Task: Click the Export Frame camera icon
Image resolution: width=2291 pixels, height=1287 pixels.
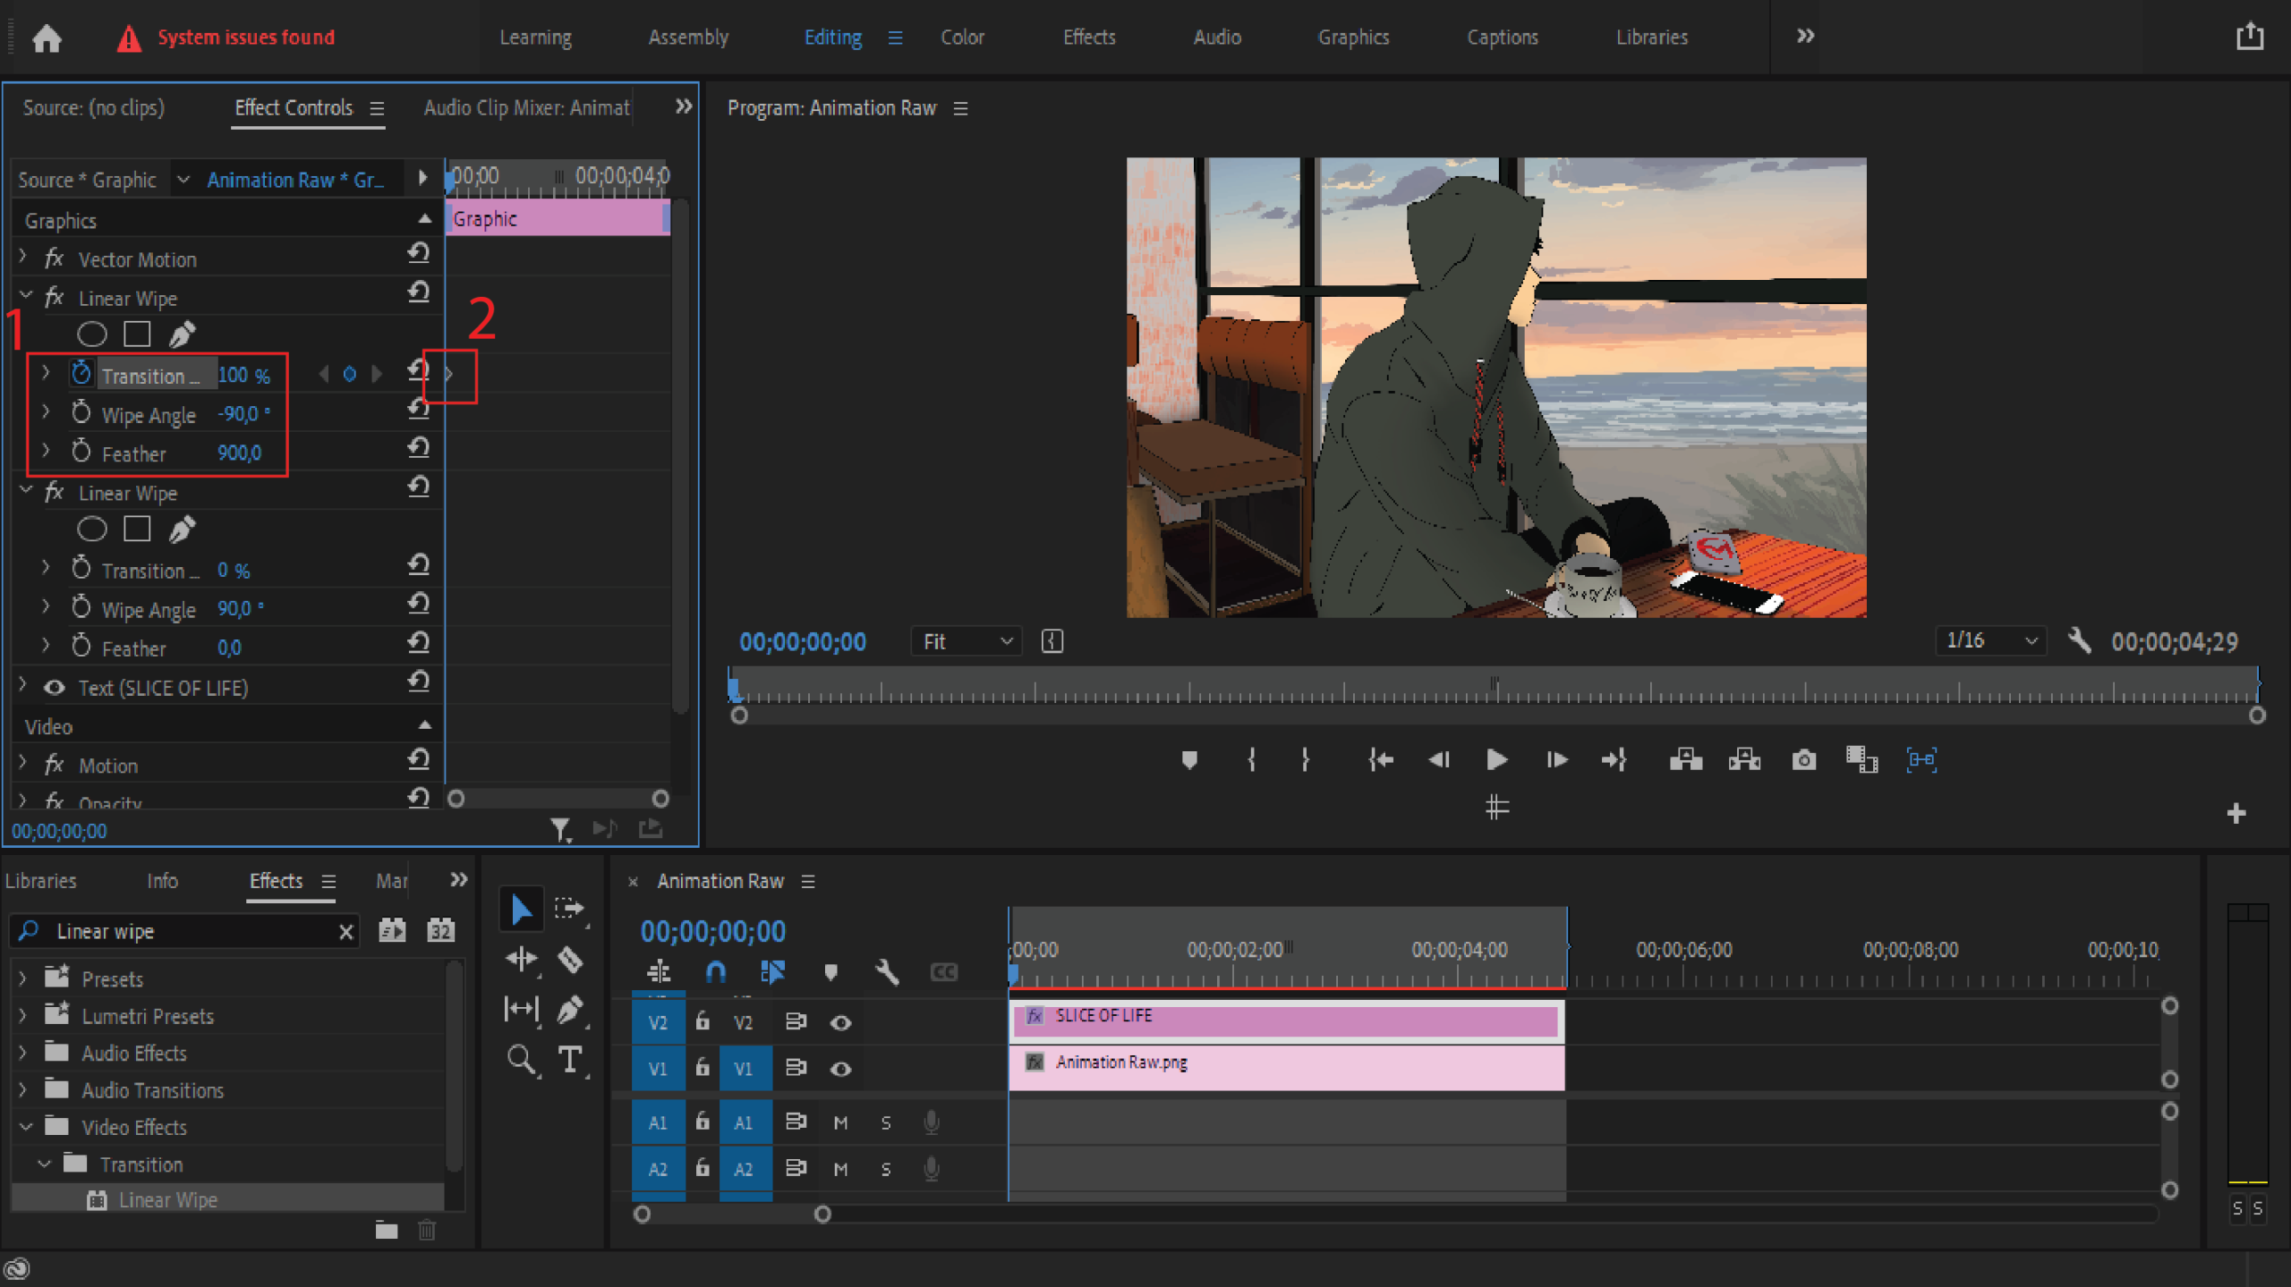Action: [1803, 760]
